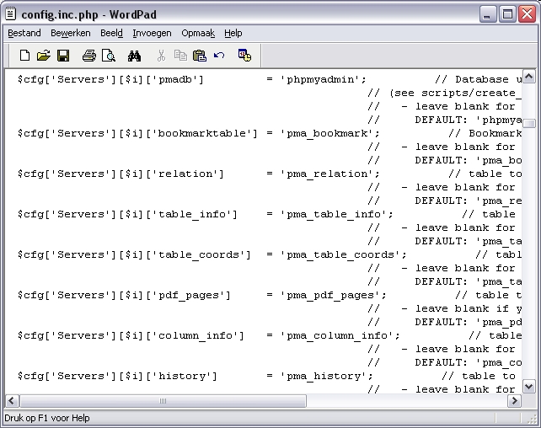This screenshot has width=541, height=428.
Task: Click the 'pma_relation' value
Action: point(329,174)
